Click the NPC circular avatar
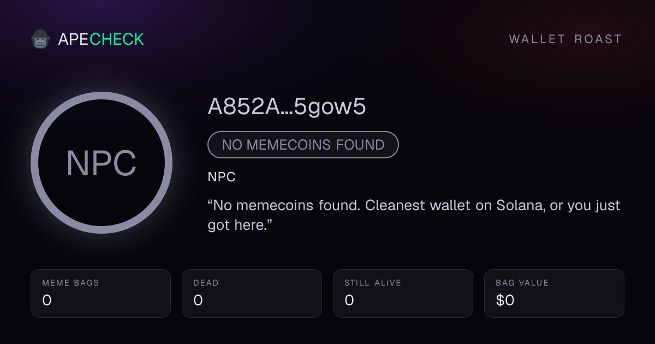The height and width of the screenshot is (344, 655). pyautogui.click(x=102, y=163)
